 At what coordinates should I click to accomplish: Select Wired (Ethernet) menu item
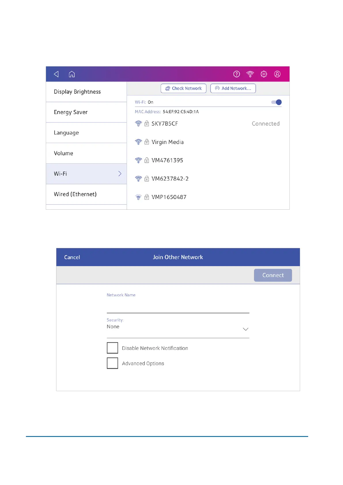pos(86,194)
